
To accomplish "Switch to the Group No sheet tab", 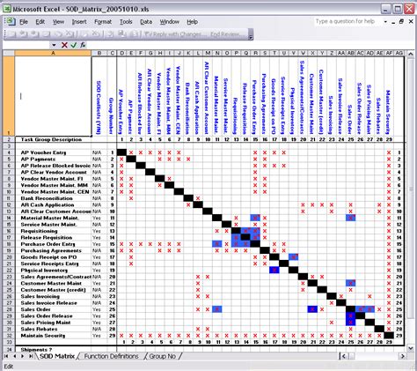I will [163, 356].
